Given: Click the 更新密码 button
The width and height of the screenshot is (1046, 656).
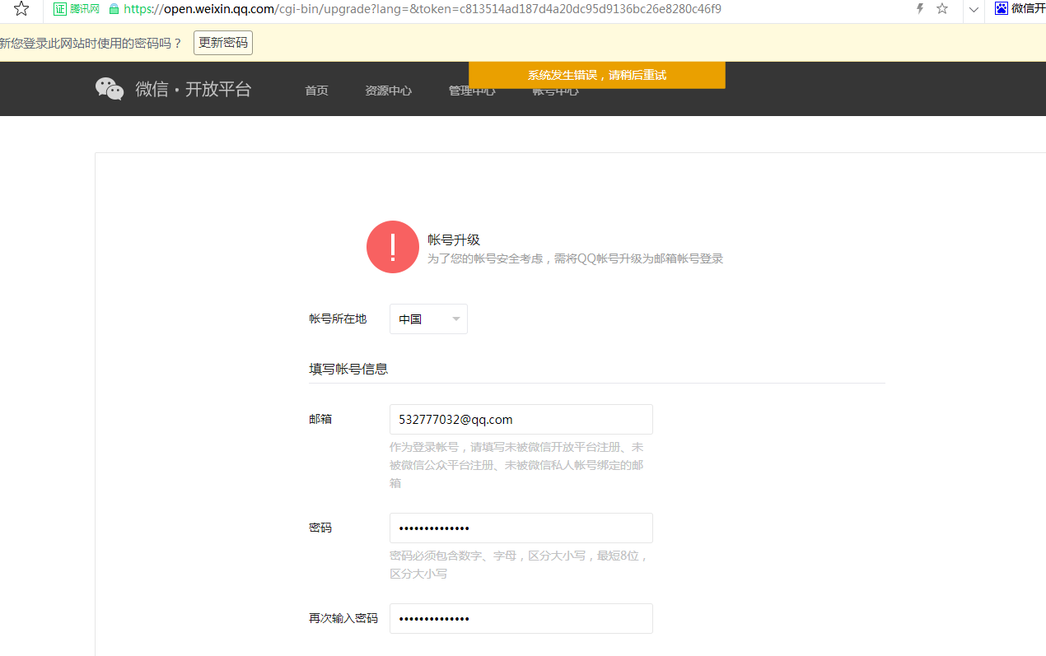Looking at the screenshot, I should pos(223,43).
